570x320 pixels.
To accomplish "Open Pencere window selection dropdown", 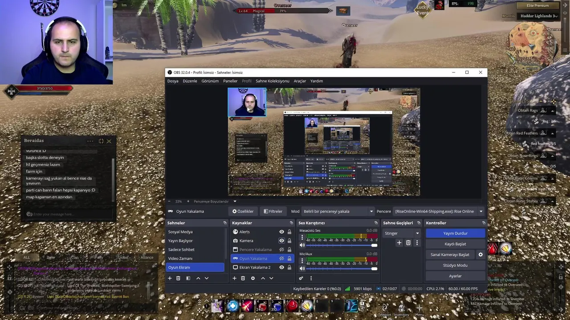I will tap(439, 212).
